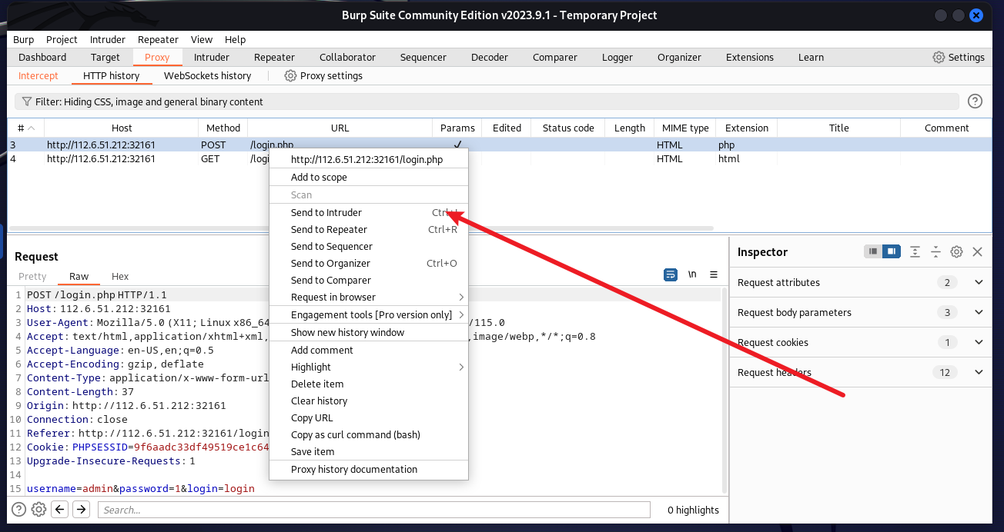Screen dimensions: 1004x532
Task: Switch to the Sequencer tab
Action: click(423, 57)
